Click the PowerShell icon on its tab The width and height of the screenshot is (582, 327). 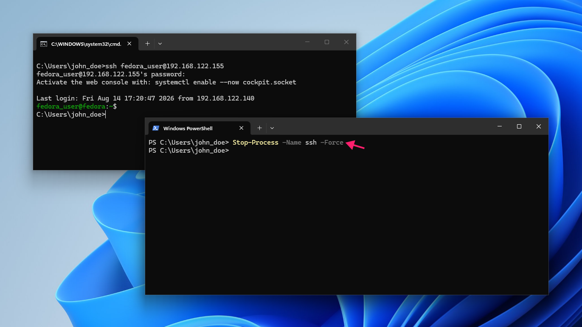(x=156, y=128)
